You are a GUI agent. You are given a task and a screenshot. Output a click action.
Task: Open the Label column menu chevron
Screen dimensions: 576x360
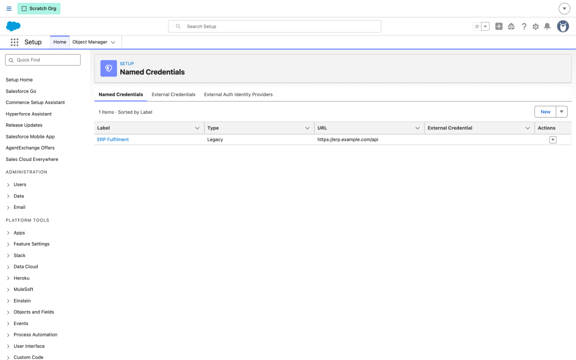click(197, 128)
